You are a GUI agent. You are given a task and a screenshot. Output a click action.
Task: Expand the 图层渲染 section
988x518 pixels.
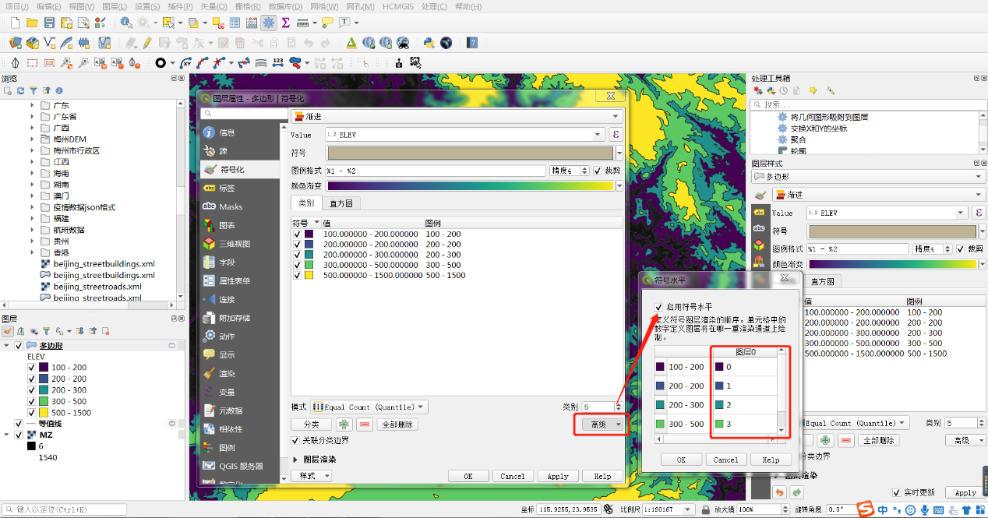(296, 460)
